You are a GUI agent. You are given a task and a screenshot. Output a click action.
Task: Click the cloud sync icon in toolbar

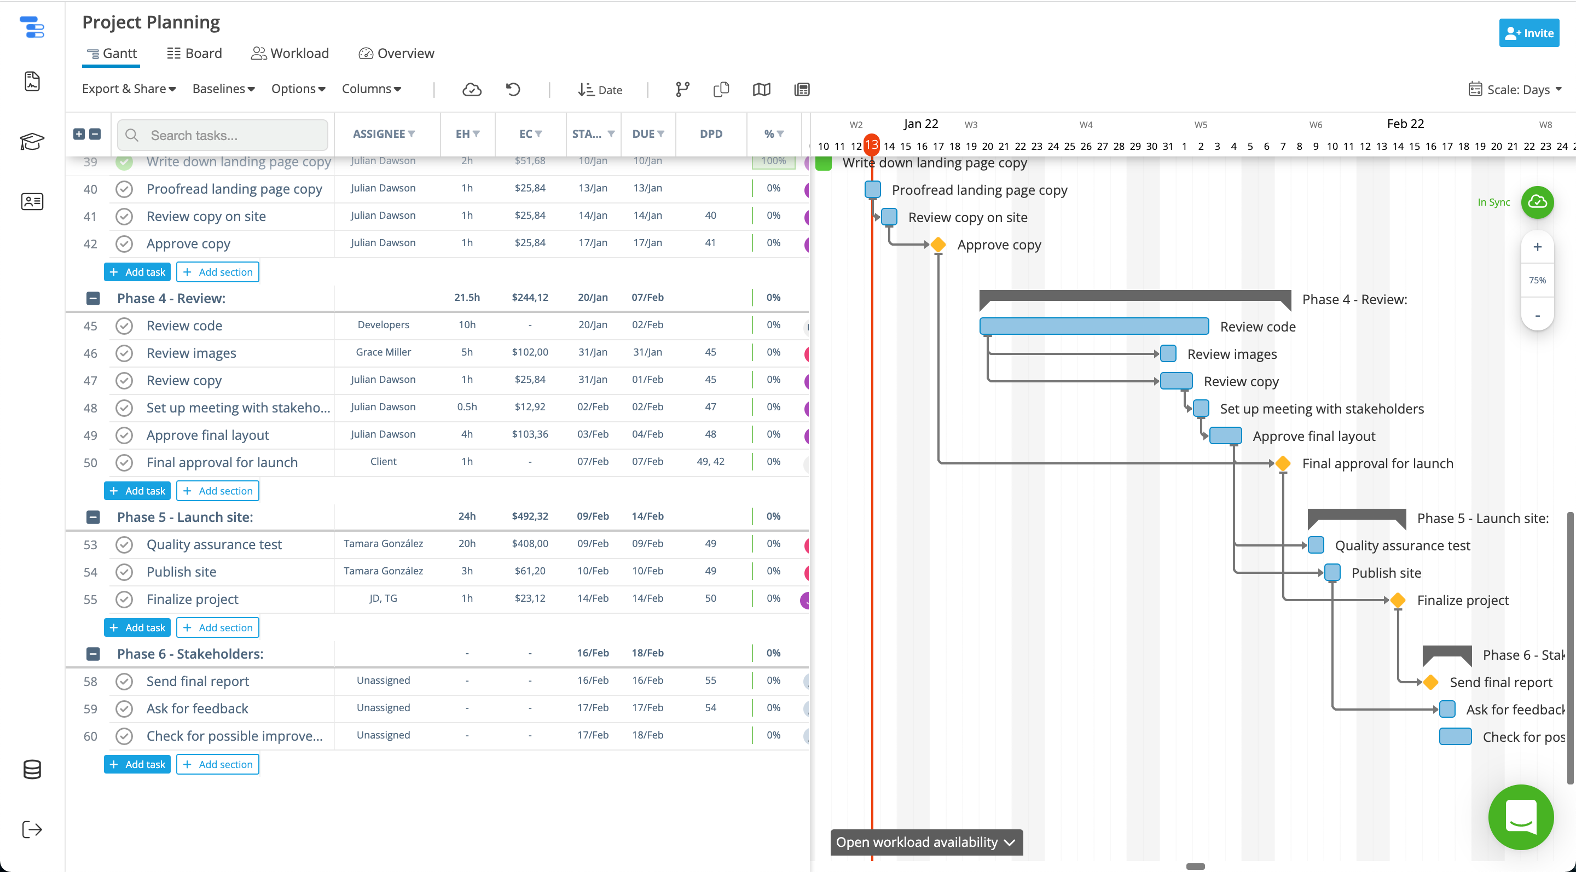pyautogui.click(x=471, y=89)
